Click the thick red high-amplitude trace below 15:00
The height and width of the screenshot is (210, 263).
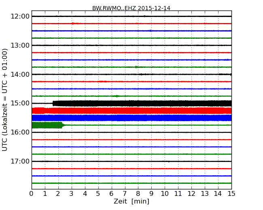click(131, 111)
